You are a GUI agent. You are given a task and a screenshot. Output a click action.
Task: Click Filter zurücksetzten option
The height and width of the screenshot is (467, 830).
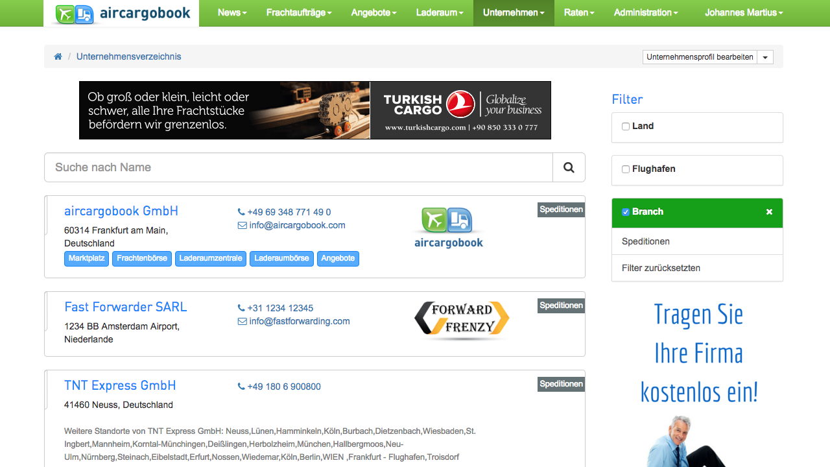point(661,268)
